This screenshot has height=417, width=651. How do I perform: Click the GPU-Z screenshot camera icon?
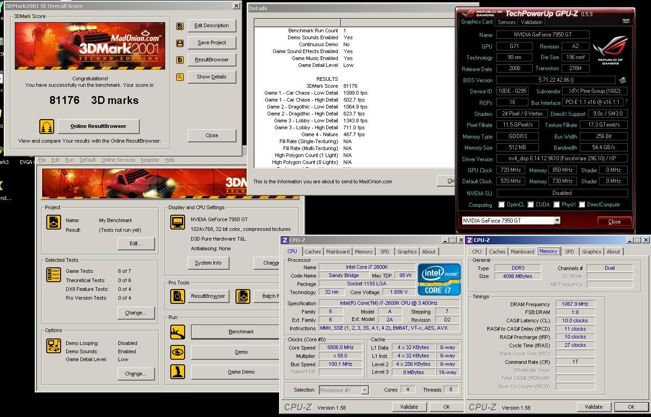pos(626,21)
